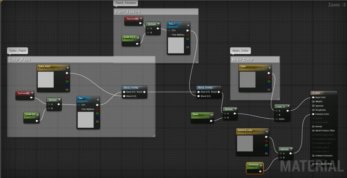Click the Zoom -3 indicator text

pyautogui.click(x=336, y=5)
